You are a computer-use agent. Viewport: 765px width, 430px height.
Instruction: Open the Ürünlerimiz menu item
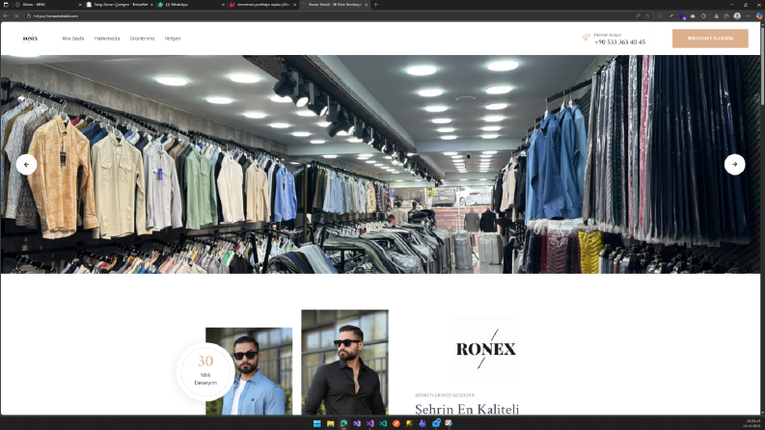click(x=142, y=39)
